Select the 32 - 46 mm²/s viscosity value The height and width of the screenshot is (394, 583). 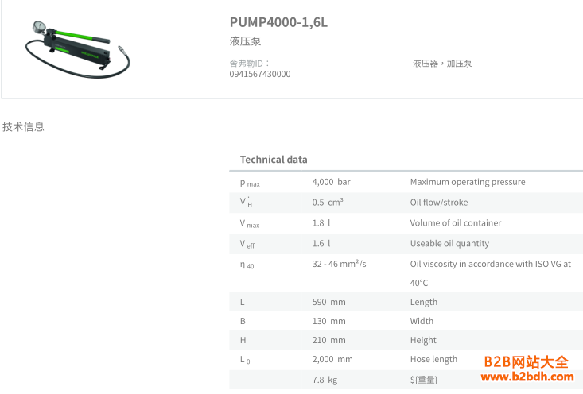click(x=339, y=264)
